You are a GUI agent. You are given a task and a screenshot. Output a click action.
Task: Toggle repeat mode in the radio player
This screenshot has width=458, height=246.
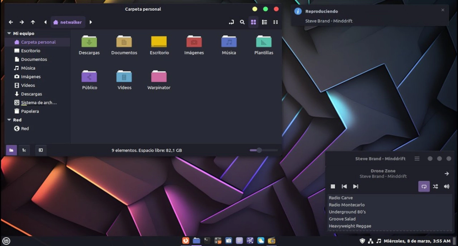tap(424, 187)
